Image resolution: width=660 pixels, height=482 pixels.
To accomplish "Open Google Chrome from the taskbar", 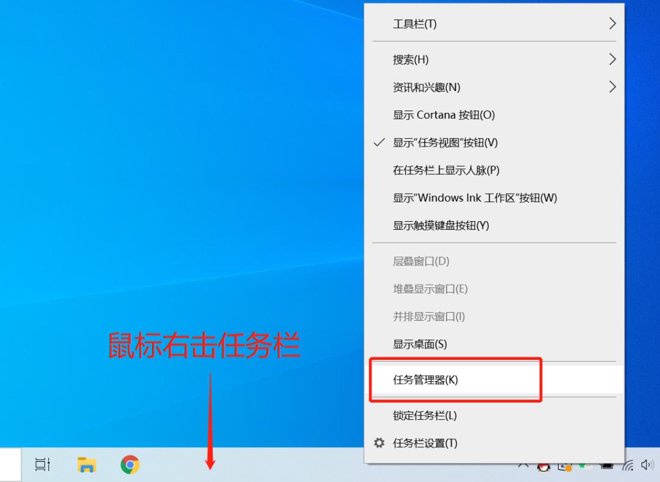I will coord(130,464).
